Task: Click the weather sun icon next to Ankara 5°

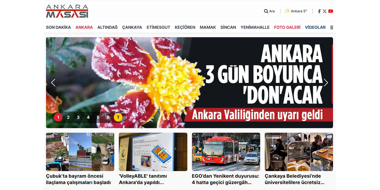Action: pos(287,11)
